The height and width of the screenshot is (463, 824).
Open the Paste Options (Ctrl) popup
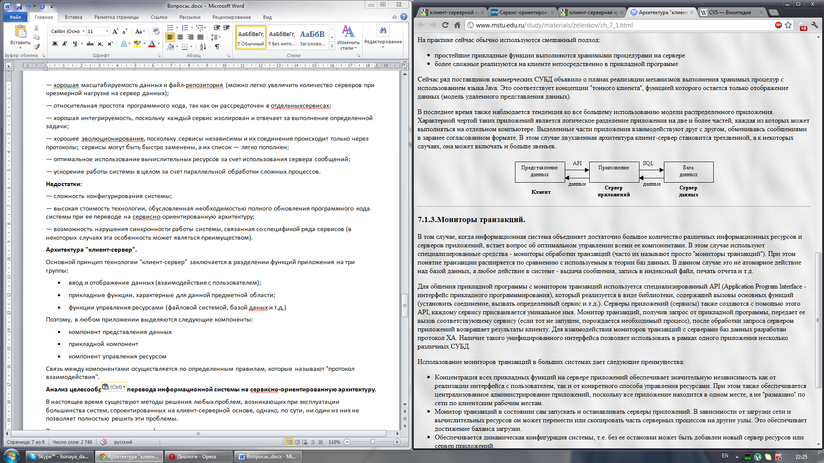[114, 387]
